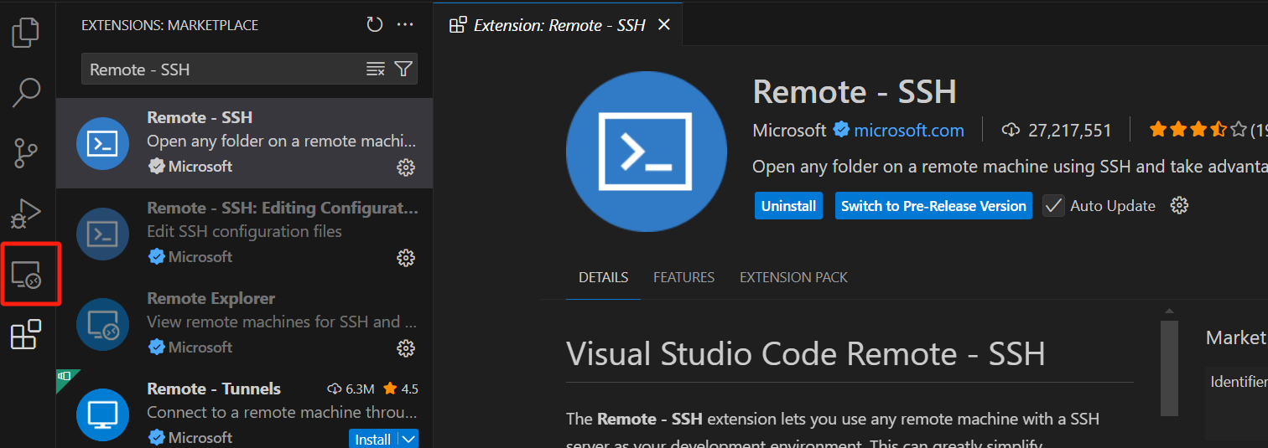Click the Microsoft publisher name in details
Screen dimensions: 1268x448
(x=789, y=131)
